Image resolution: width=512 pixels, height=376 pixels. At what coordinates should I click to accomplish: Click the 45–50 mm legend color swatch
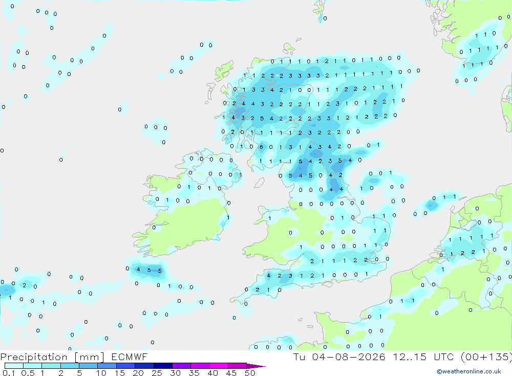(237, 366)
